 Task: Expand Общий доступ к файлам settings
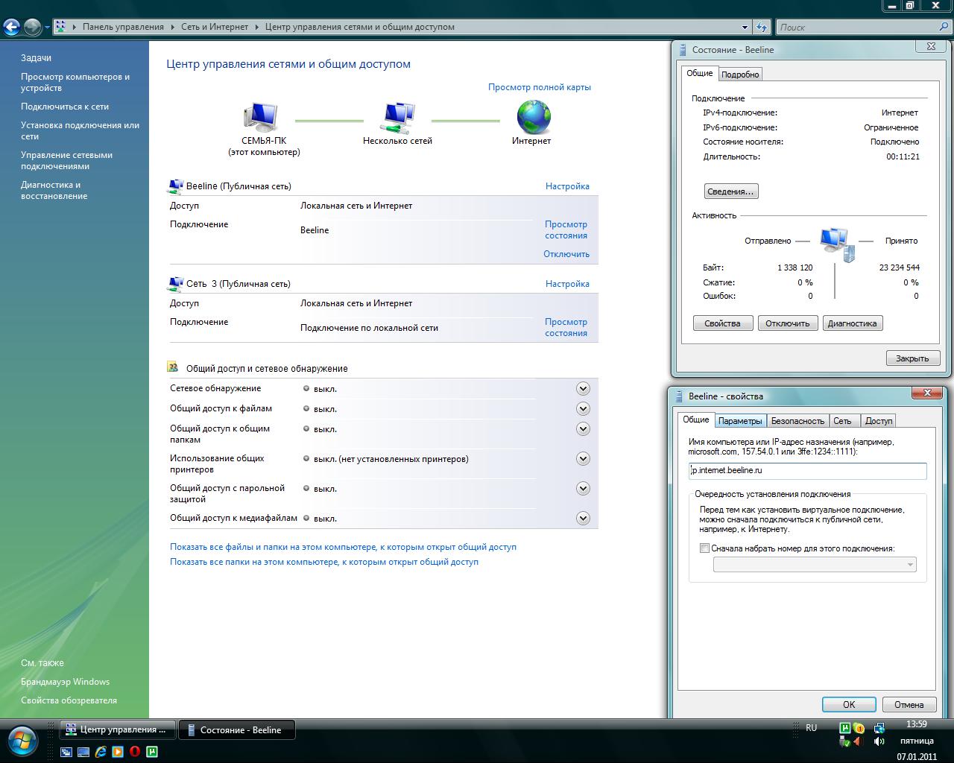(x=583, y=409)
